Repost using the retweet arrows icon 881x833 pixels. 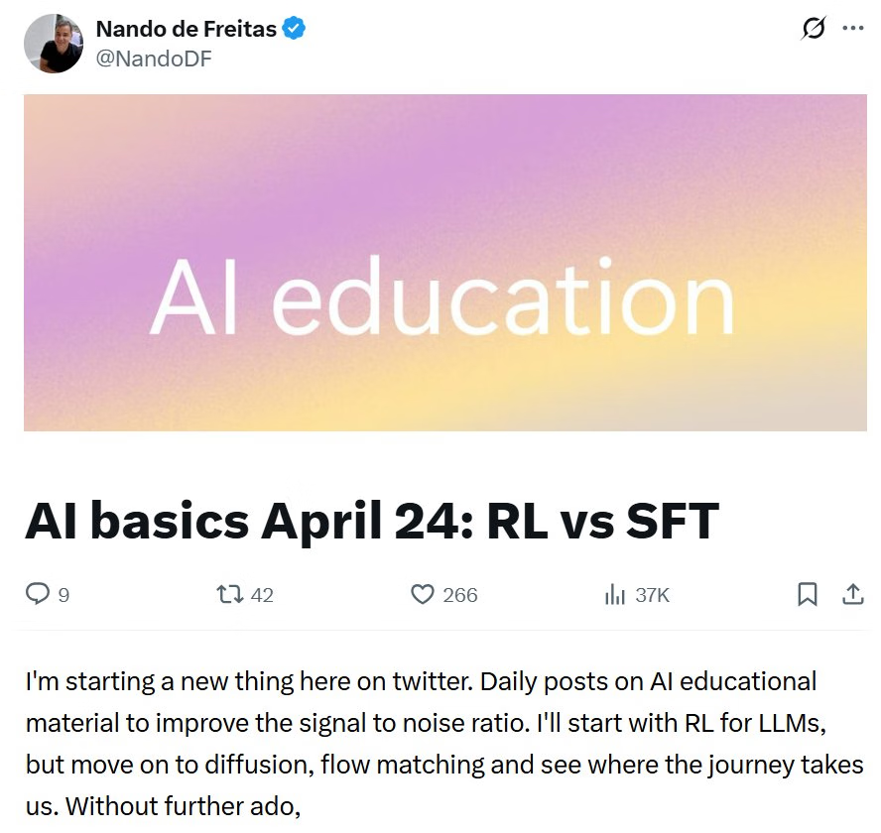coord(230,594)
